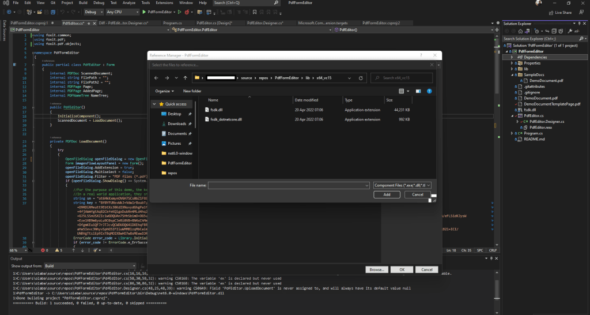Go up one folder level
Viewport: 590px width, 315px height.
185,78
